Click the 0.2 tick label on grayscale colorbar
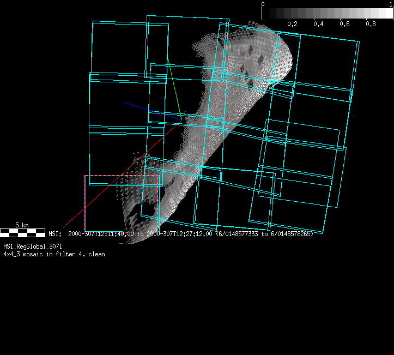The width and height of the screenshot is (394, 355). click(292, 24)
